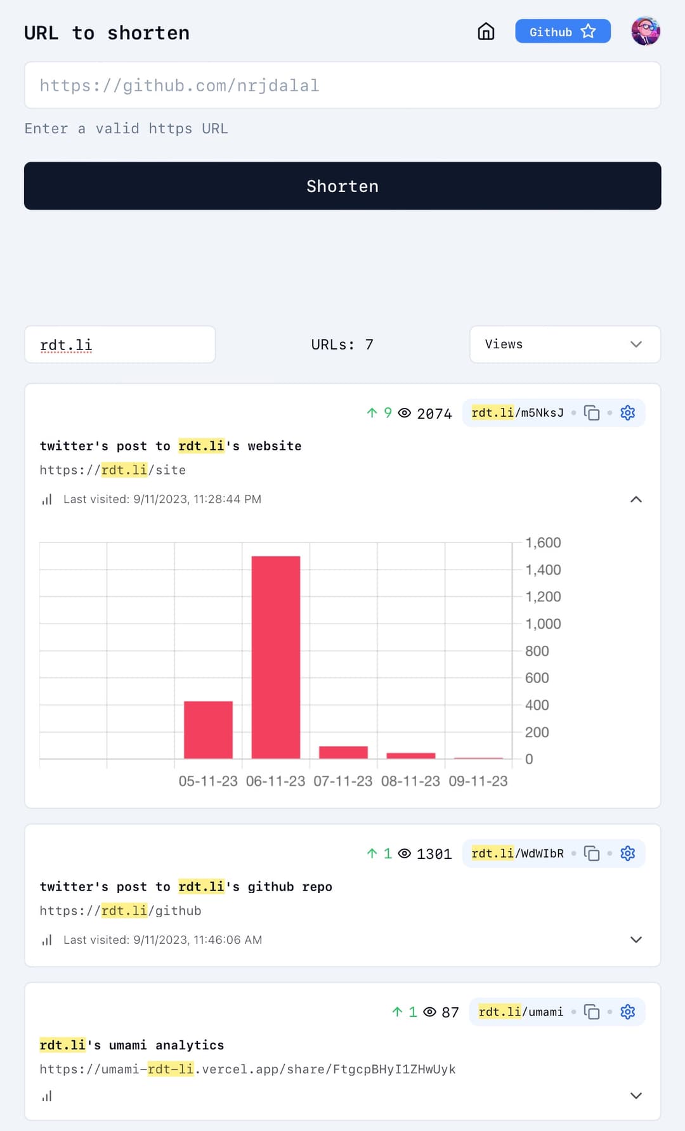Viewport: 685px width, 1131px height.
Task: Open settings gear for rdt.li/WdWIbR
Action: pyautogui.click(x=627, y=854)
